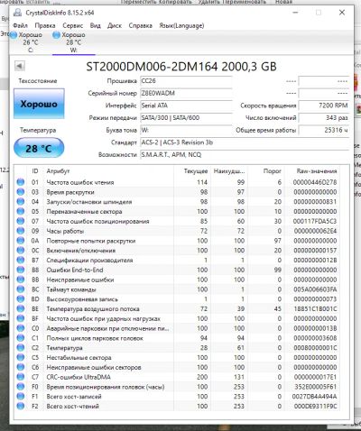This screenshot has height=431, width=361.
Task: Click raw value 0027DB4A494A
Action: point(314,397)
